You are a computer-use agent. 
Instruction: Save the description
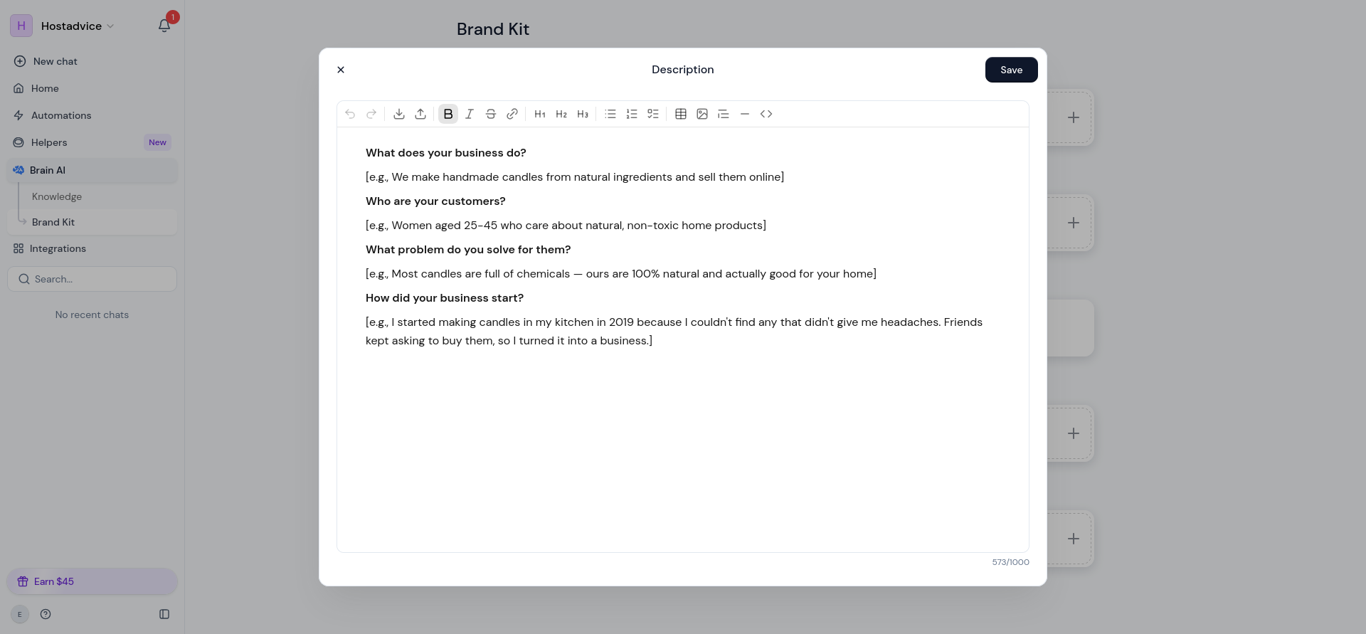pyautogui.click(x=1011, y=70)
